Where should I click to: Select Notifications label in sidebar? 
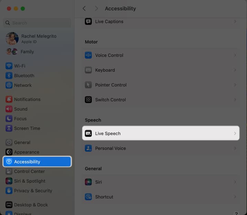point(27,99)
